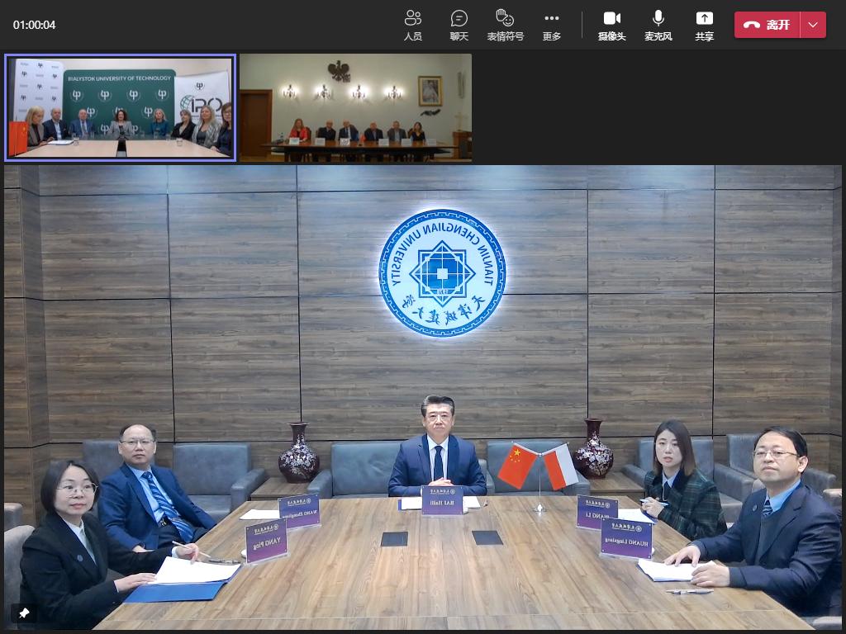Select the Bialystok University of Technology video thumbnail
The width and height of the screenshot is (846, 634).
121,107
